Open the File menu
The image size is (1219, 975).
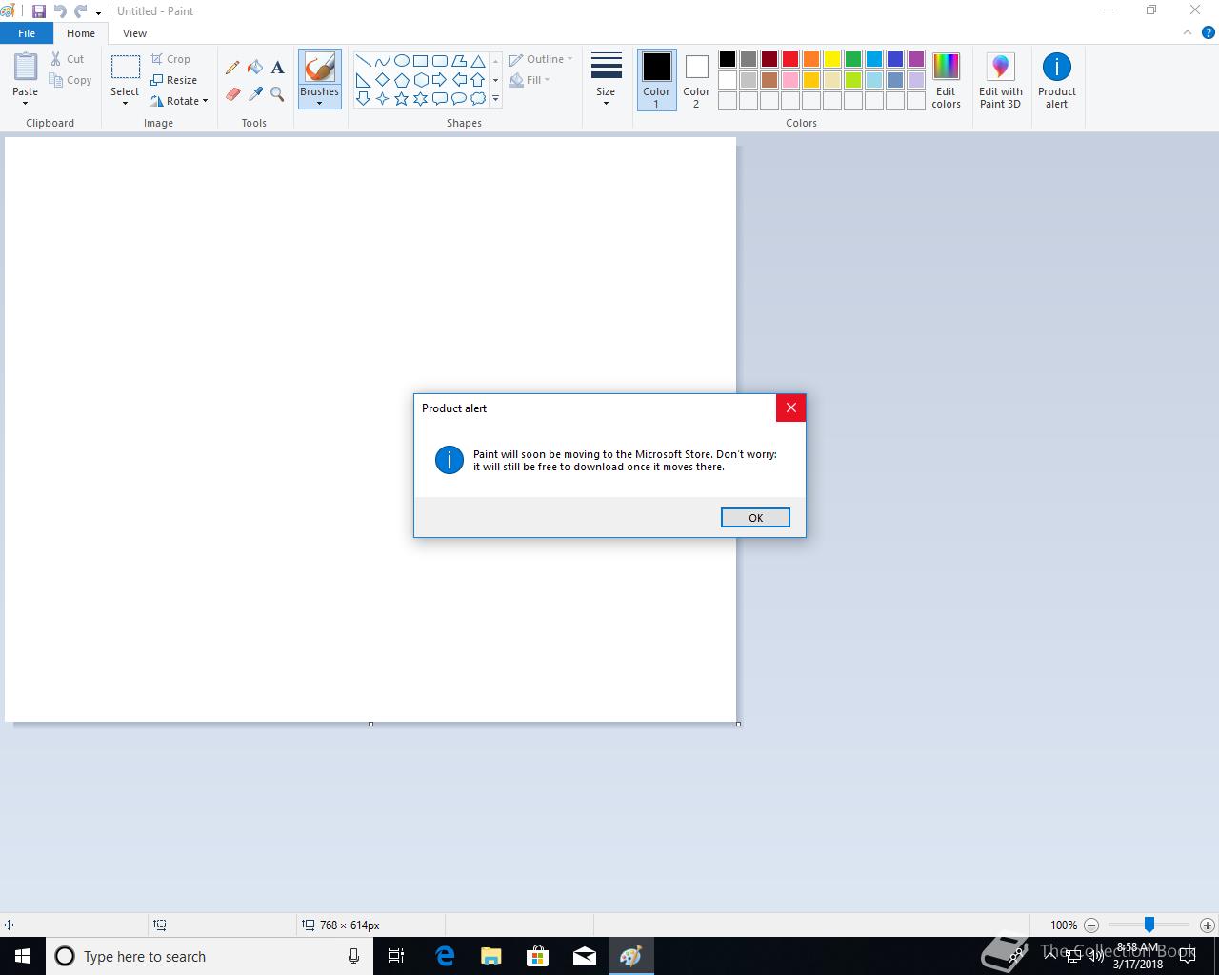[x=27, y=33]
